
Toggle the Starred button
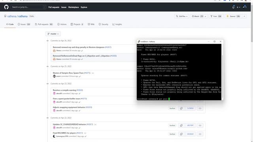point(234,16)
